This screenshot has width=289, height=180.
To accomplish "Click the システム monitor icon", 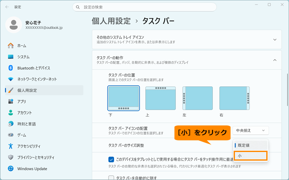I will tap(11, 57).
